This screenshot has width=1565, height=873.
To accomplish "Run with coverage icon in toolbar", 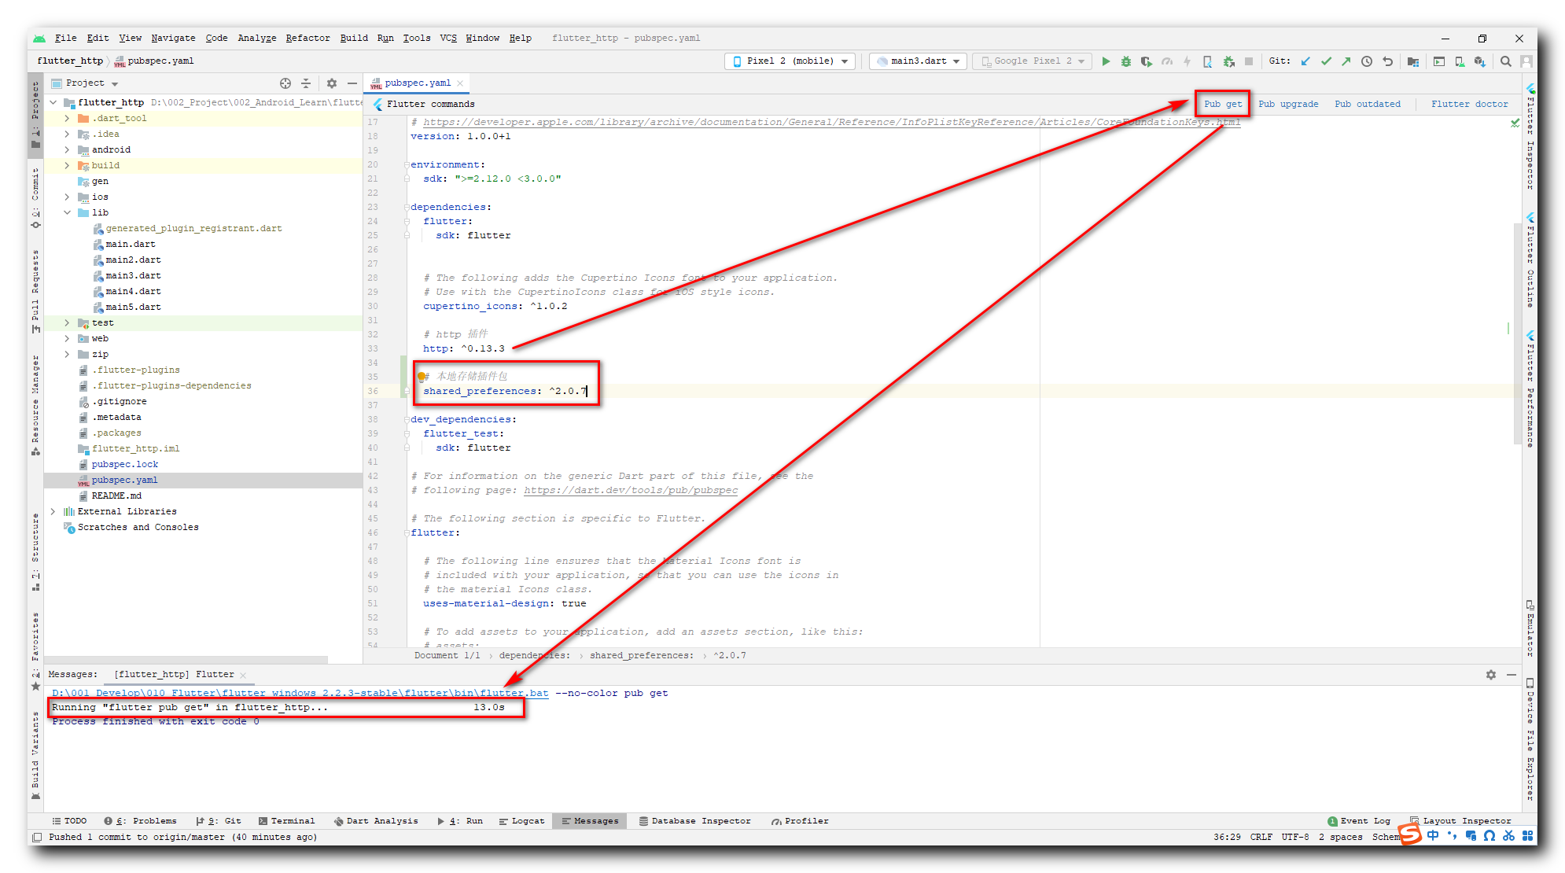I will 1147,61.
